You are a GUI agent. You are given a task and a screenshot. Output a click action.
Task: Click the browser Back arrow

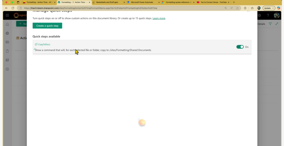(x=7, y=8)
